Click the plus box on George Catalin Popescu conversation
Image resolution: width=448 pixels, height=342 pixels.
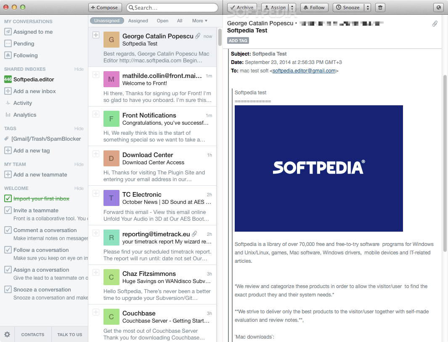coord(96,35)
